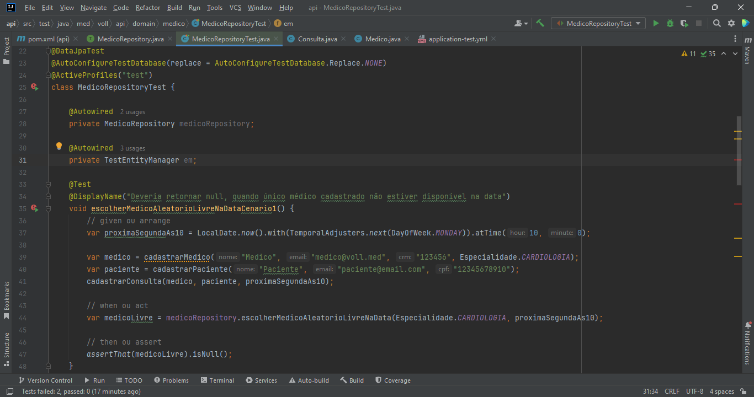Open the bottom Build tool window

tap(352, 380)
